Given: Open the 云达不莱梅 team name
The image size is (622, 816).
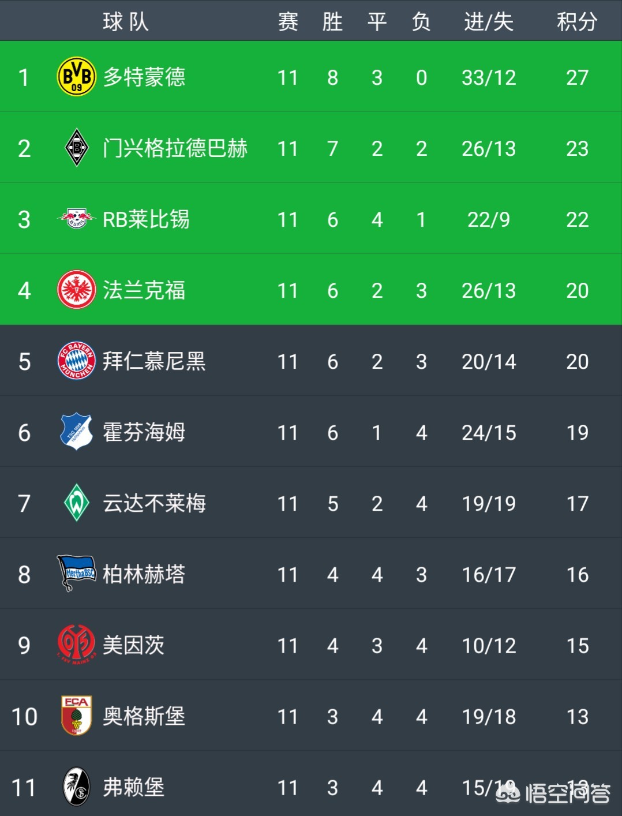Looking at the screenshot, I should click(x=154, y=503).
